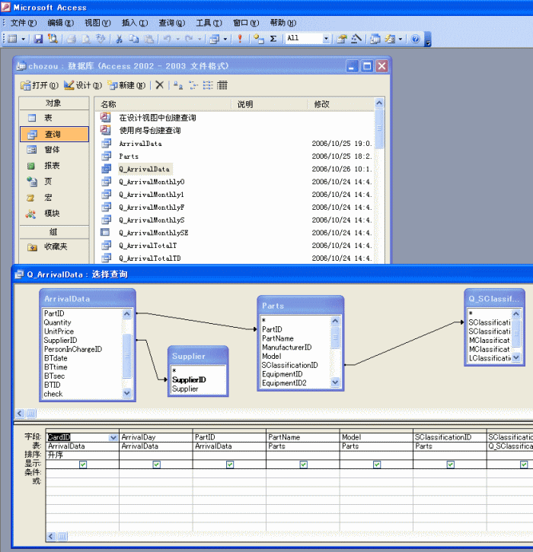This screenshot has height=552, width=533.
Task: Toggle 显示 checkbox for Q_SClassification column
Action: 524,465
